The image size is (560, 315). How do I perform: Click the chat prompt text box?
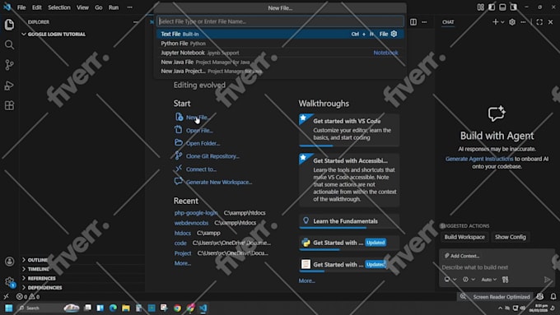[497, 267]
